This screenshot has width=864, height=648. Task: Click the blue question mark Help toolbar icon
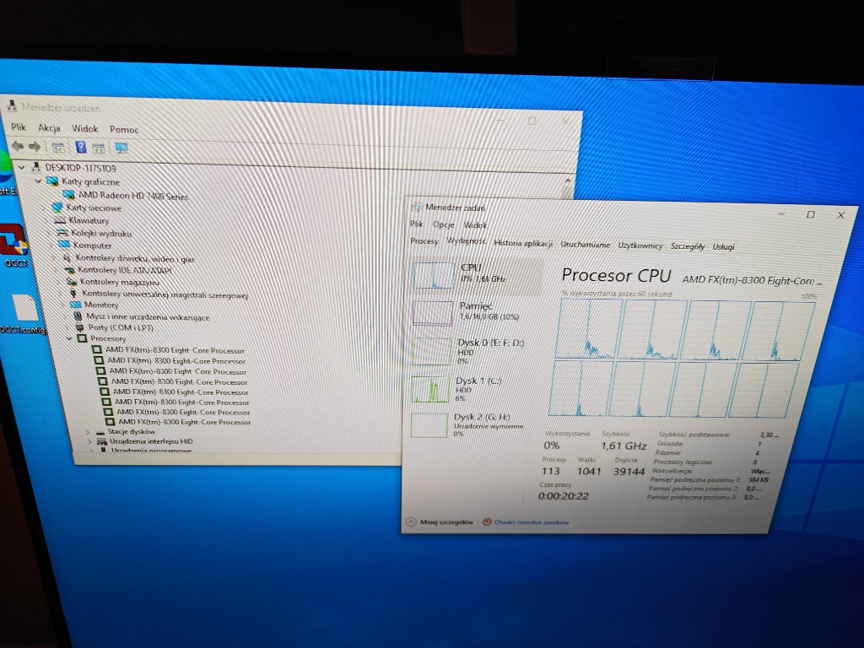tap(81, 147)
